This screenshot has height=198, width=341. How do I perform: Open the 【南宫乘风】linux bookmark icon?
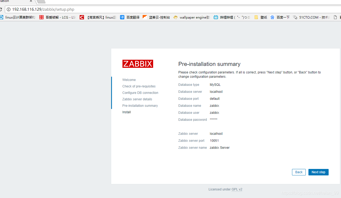tap(82, 17)
